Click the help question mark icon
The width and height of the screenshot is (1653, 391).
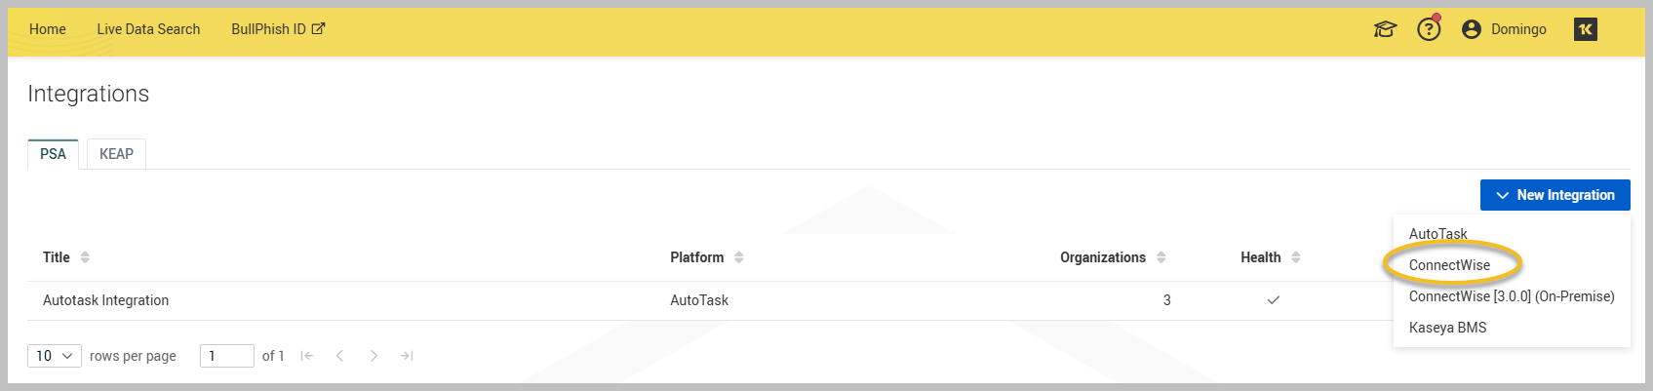coord(1429,29)
